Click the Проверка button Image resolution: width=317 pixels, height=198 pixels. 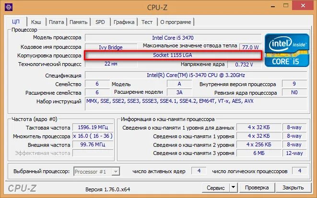click(257, 187)
